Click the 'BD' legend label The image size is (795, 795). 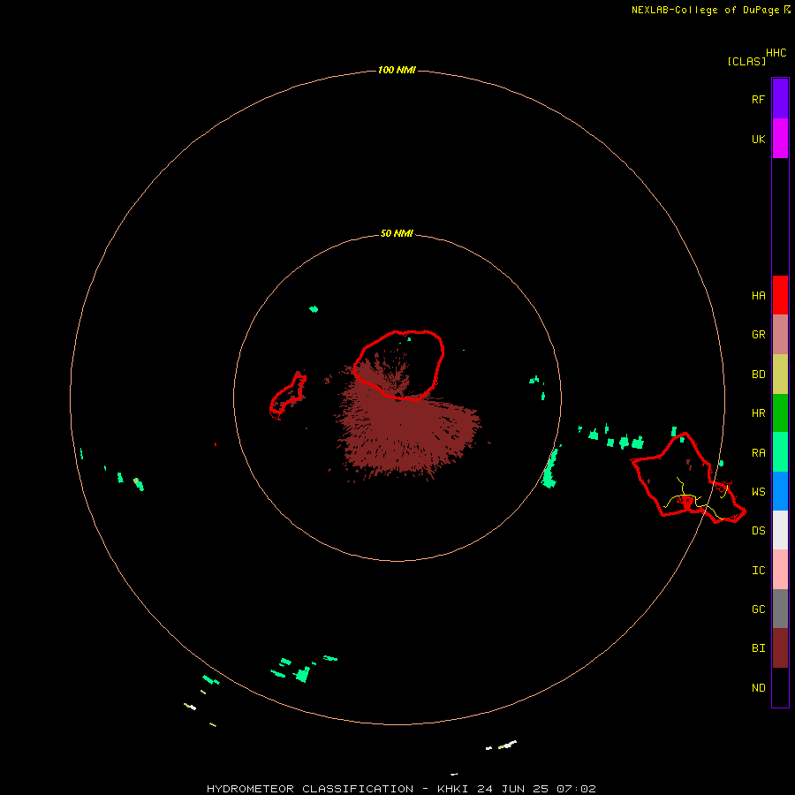point(758,375)
